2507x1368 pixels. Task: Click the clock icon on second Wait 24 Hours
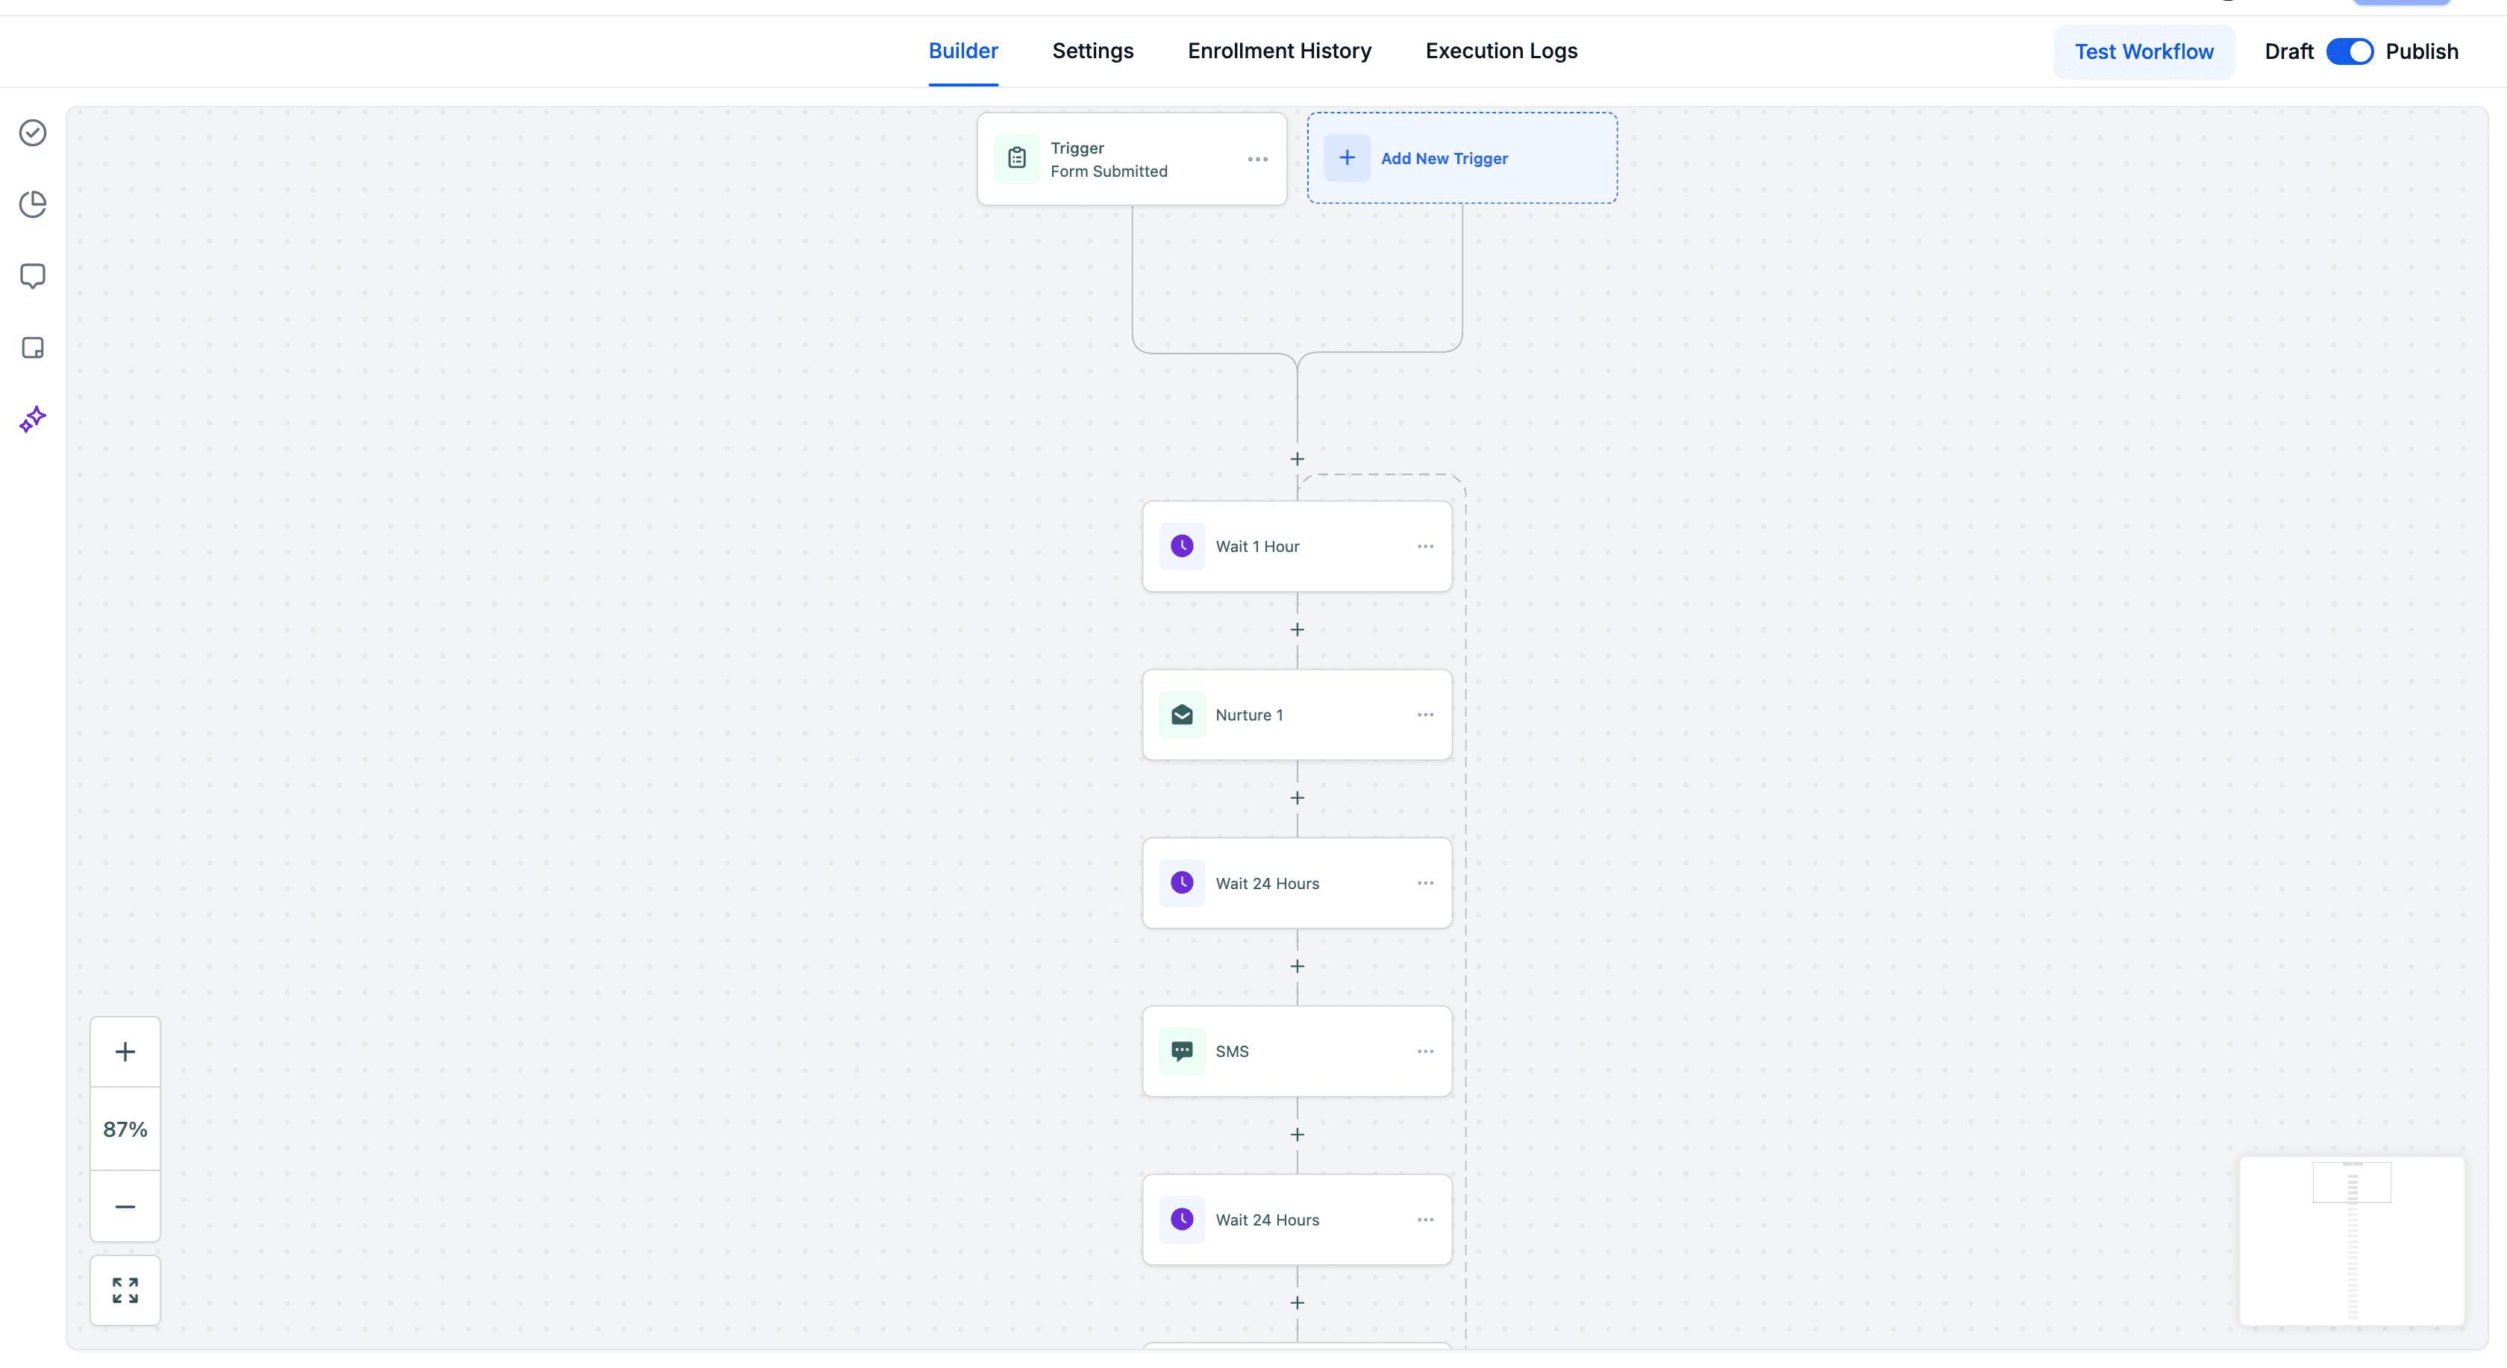1181,1219
